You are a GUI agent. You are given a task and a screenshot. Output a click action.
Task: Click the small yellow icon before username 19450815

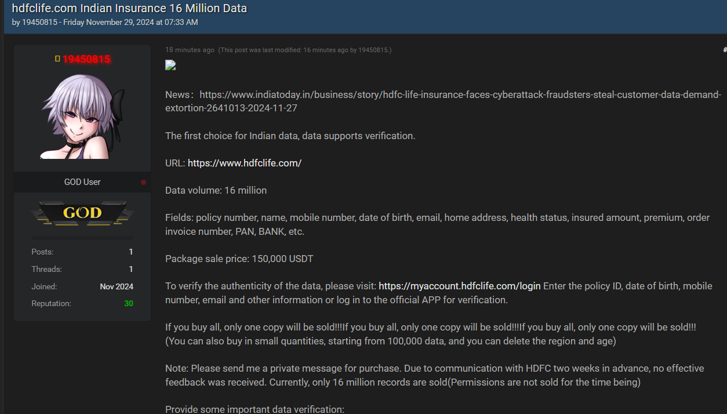point(57,59)
